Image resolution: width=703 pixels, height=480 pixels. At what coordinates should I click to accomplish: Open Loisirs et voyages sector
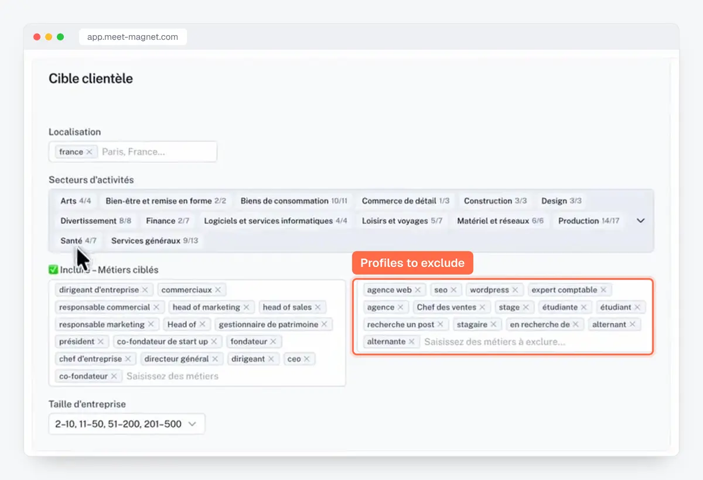(402, 221)
